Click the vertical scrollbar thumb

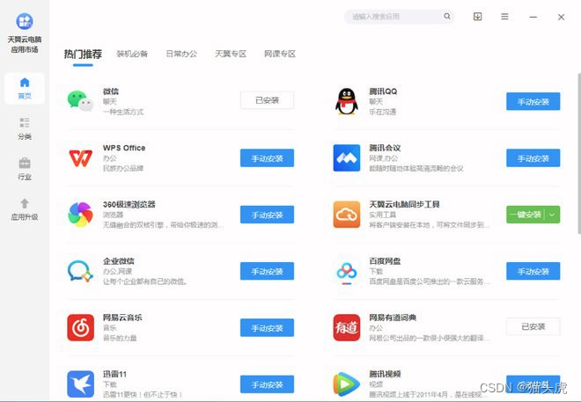pos(578,154)
